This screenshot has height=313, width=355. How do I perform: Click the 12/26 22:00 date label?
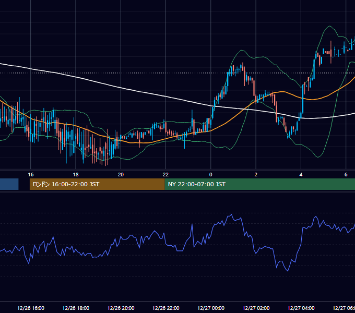click(166, 308)
